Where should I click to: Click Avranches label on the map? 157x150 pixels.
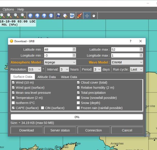pos(117,144)
